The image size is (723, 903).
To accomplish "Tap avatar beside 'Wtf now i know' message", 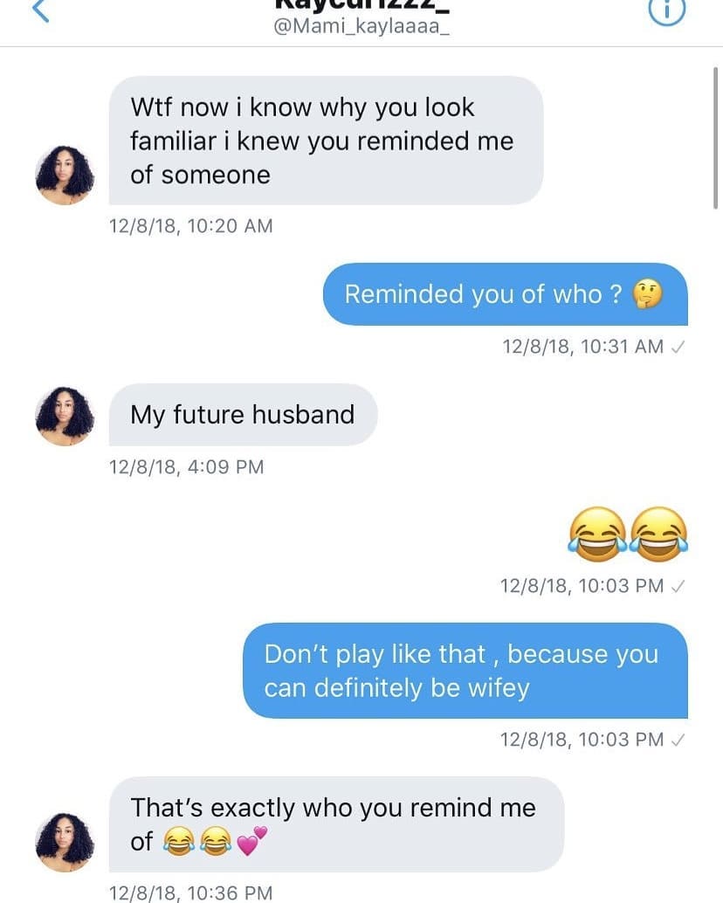I will pyautogui.click(x=65, y=175).
